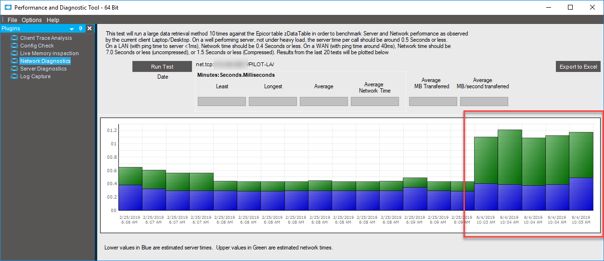Image resolution: width=604 pixels, height=261 pixels.
Task: Open the File menu
Action: click(x=13, y=20)
